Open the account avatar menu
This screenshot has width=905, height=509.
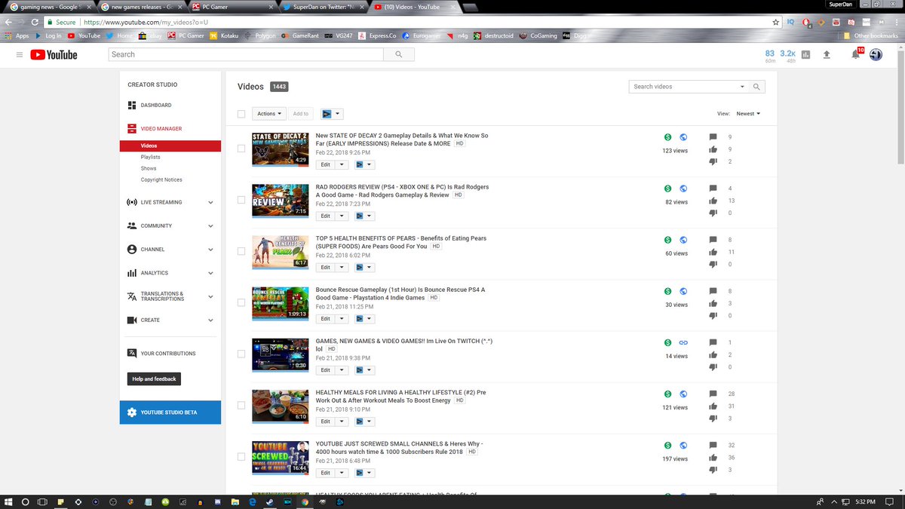(x=876, y=55)
